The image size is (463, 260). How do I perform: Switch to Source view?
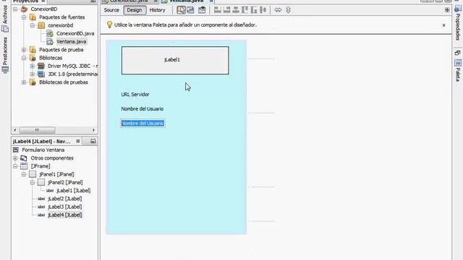[111, 10]
